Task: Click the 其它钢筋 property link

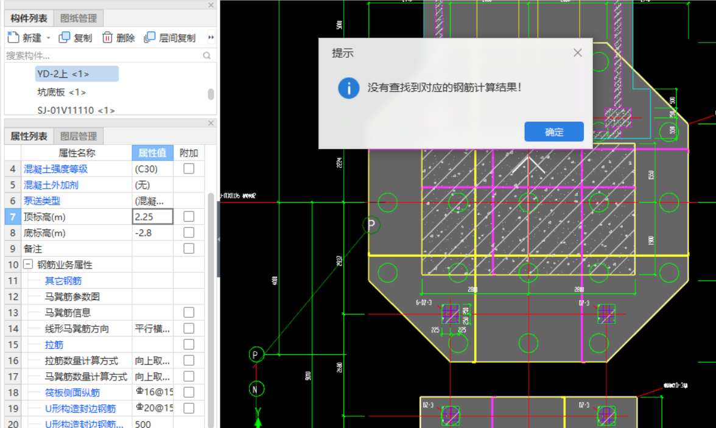Action: [63, 281]
